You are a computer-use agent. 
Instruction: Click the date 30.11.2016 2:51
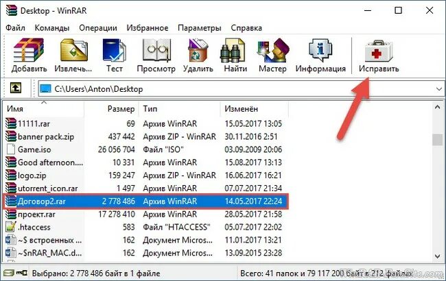pos(251,136)
